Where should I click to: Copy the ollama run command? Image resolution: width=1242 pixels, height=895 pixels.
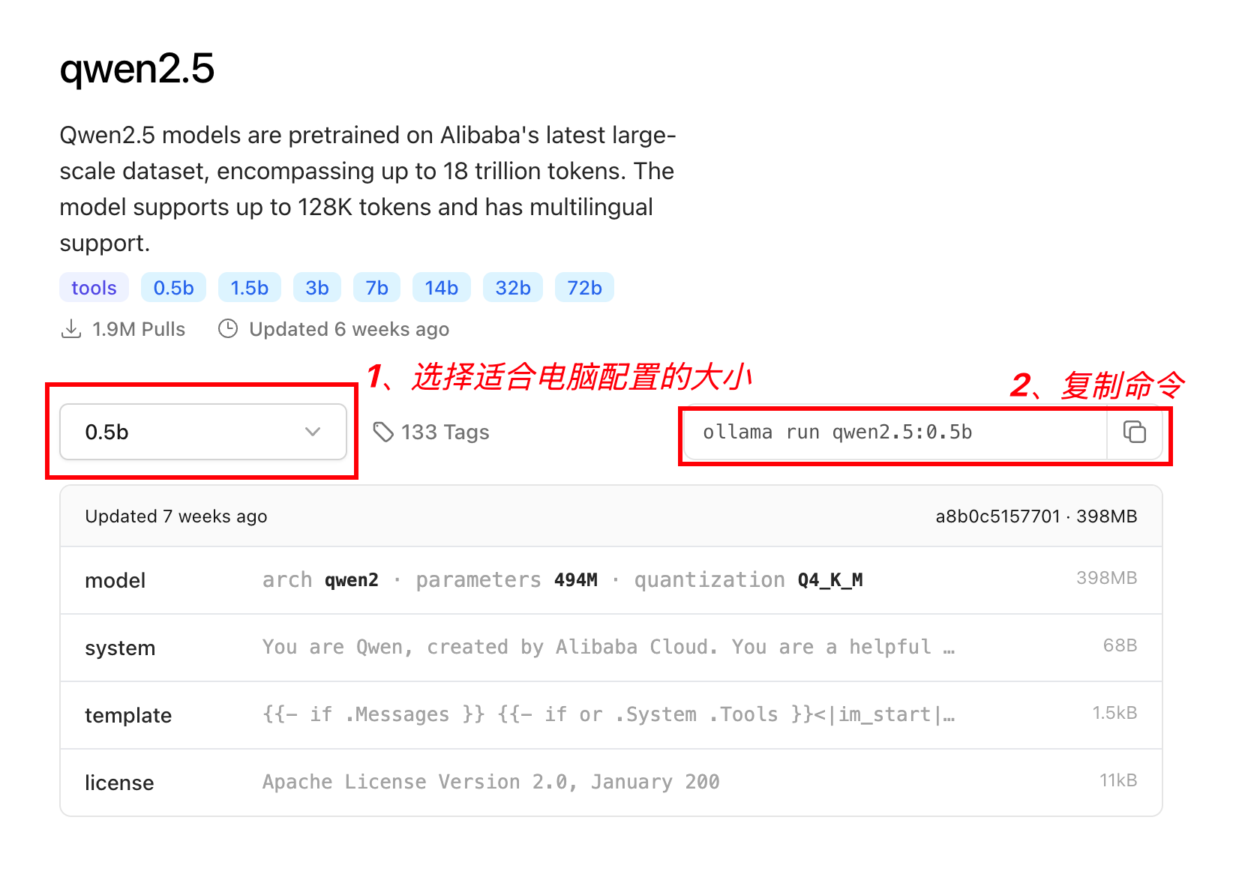(x=1134, y=433)
